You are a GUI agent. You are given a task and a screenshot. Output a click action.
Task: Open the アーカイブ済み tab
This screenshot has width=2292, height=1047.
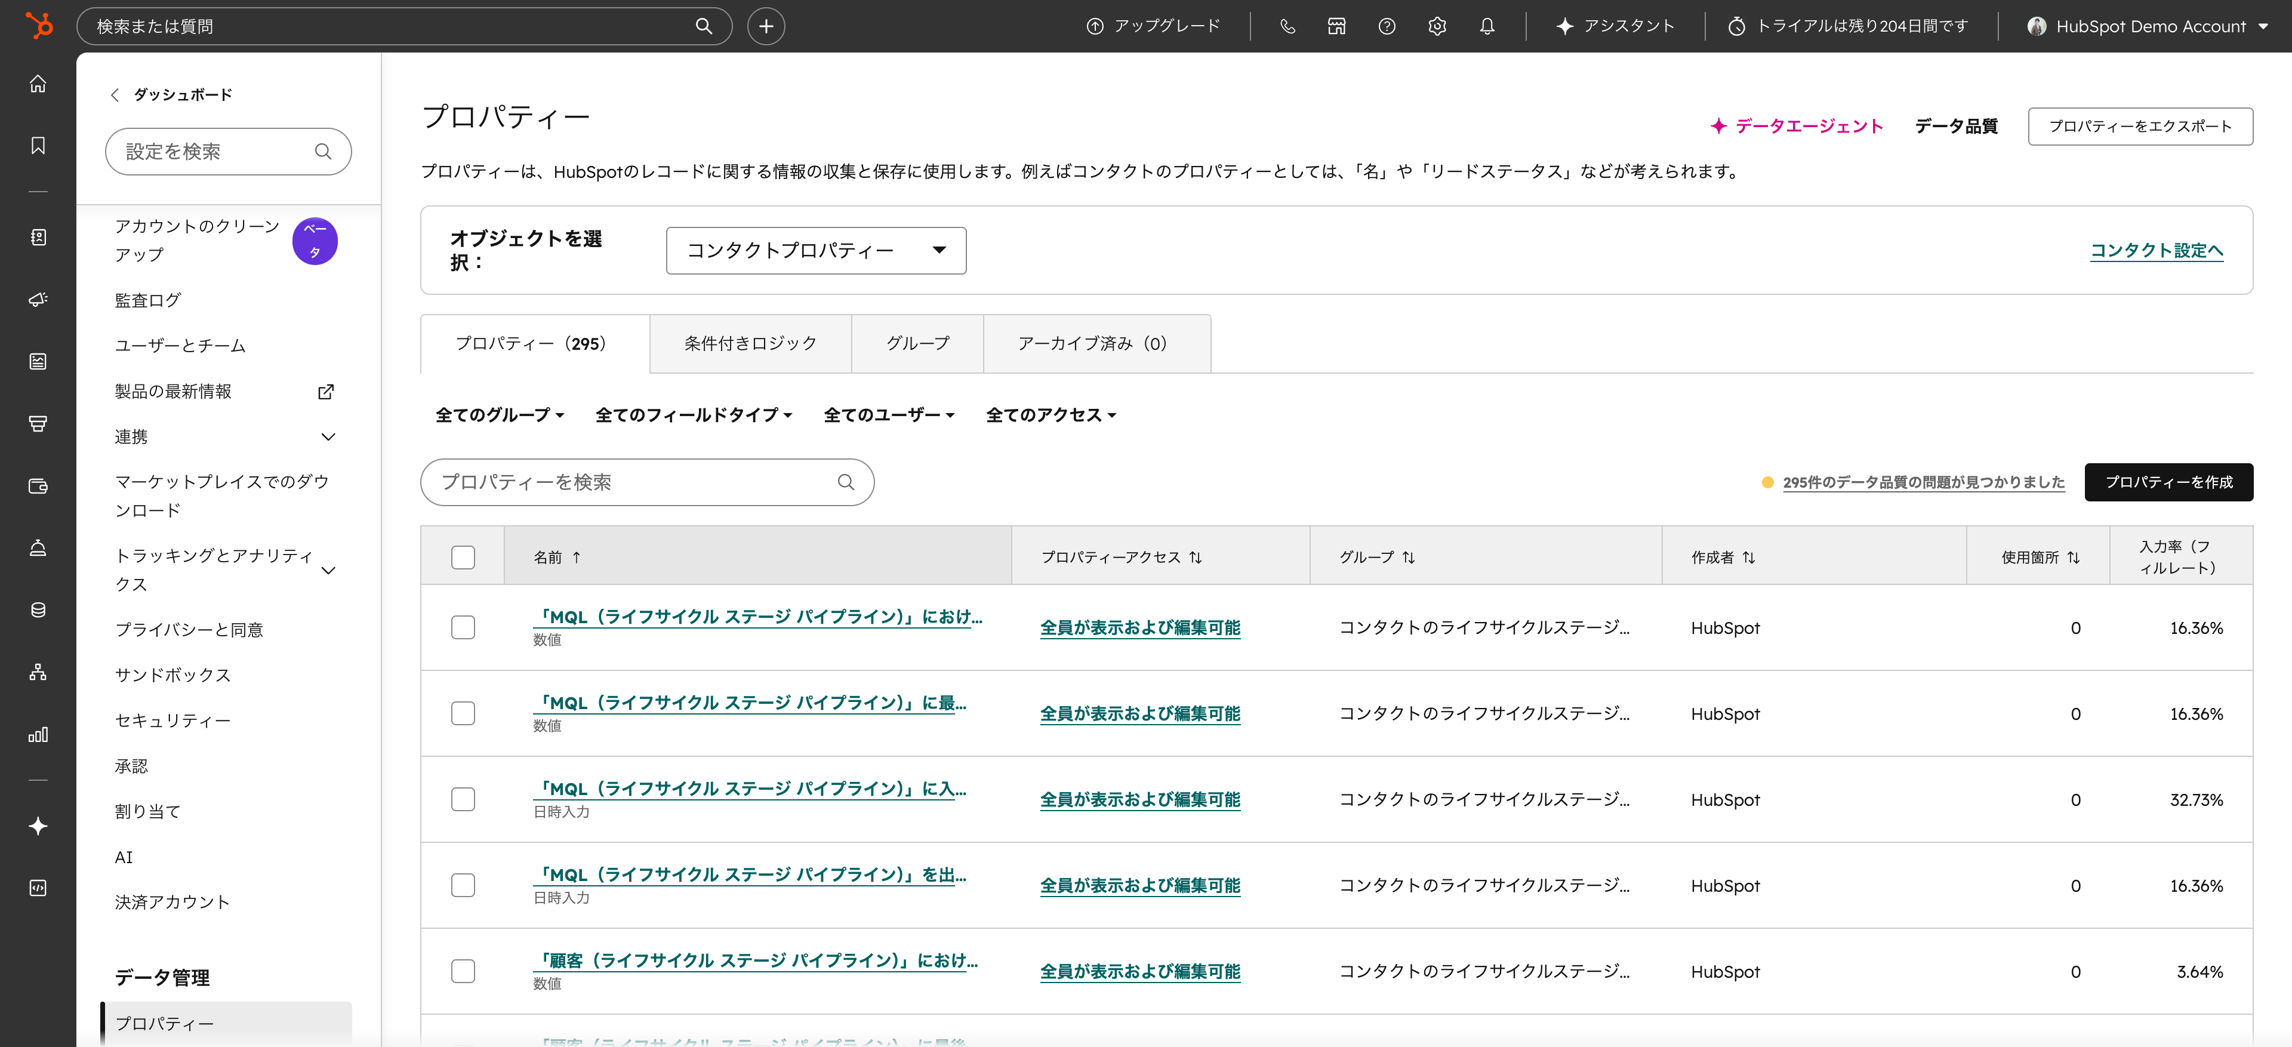coord(1095,343)
